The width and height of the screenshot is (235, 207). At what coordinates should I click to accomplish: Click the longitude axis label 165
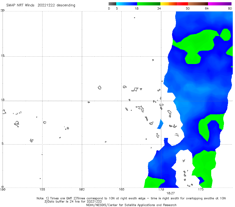pos(121,189)
